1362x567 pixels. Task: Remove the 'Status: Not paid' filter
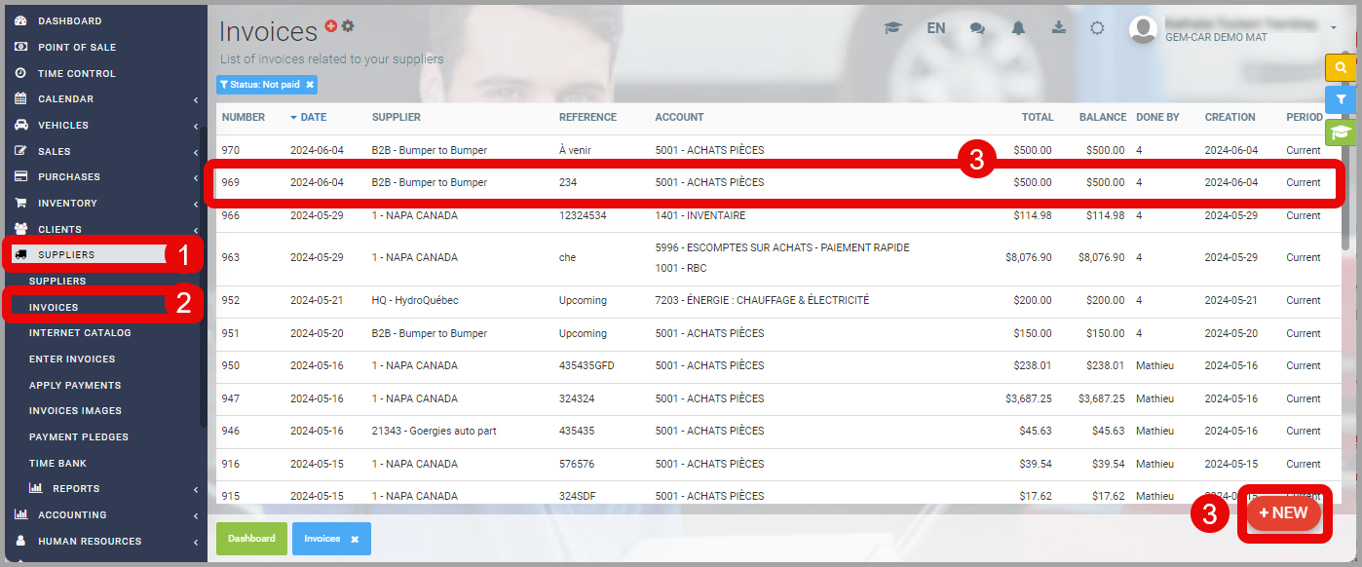coord(310,85)
